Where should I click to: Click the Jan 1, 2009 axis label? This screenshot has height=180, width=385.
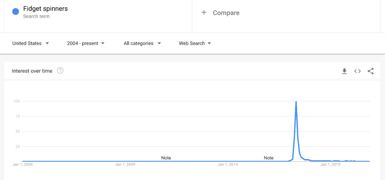coord(125,164)
